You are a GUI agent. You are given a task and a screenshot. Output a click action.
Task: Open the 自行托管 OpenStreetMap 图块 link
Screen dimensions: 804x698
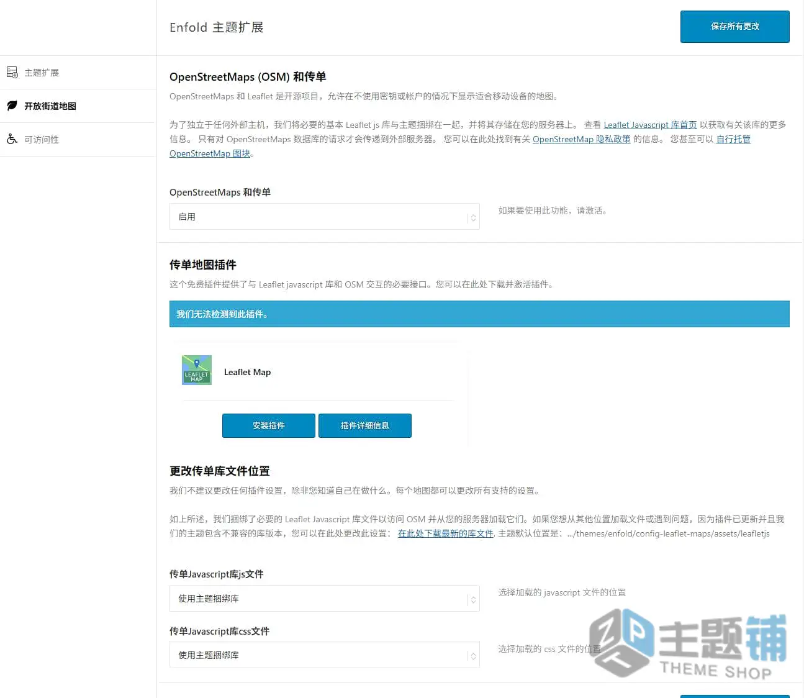tap(733, 139)
